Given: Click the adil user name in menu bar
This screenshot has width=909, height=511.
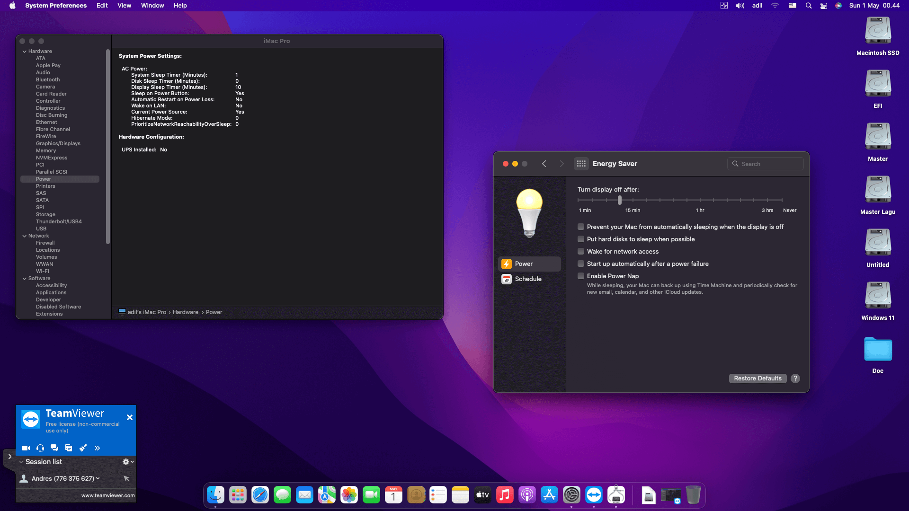Looking at the screenshot, I should (757, 6).
